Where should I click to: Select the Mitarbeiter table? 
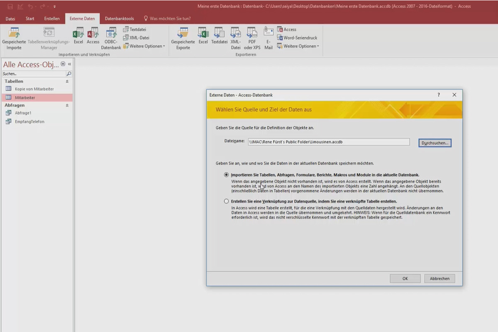click(x=37, y=98)
